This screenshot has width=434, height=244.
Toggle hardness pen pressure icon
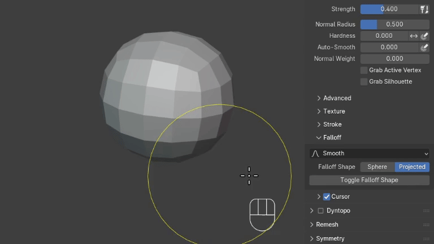(x=424, y=36)
